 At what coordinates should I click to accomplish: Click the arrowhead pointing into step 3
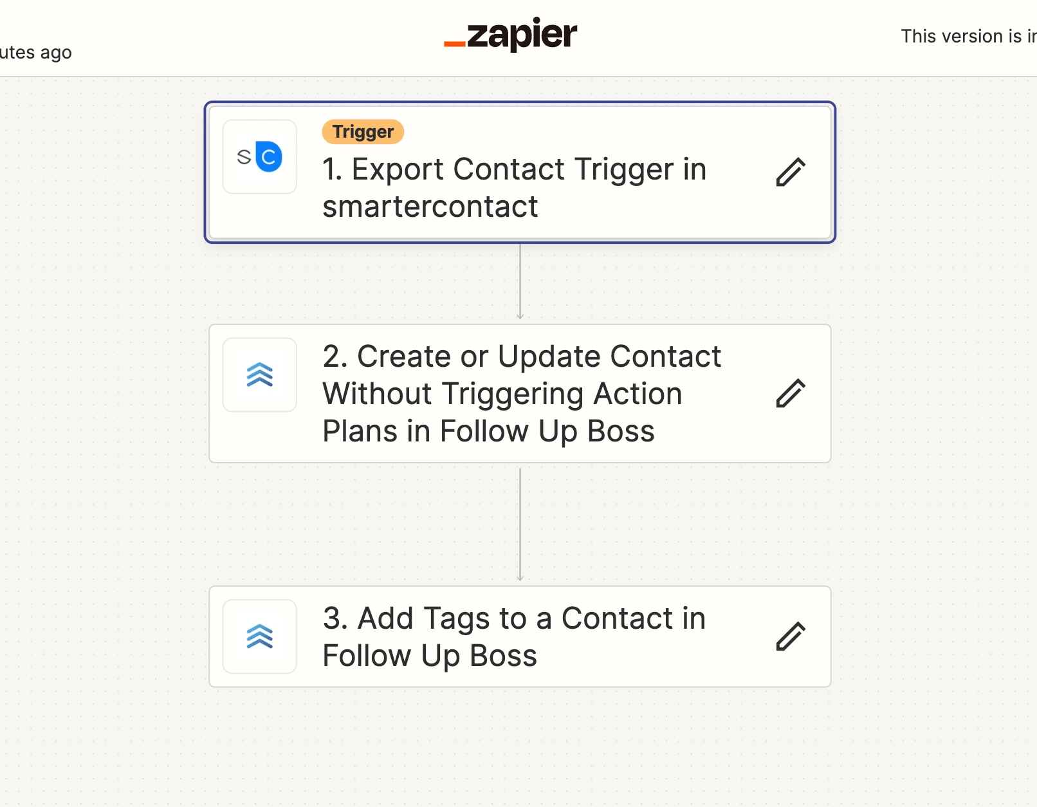pyautogui.click(x=520, y=579)
